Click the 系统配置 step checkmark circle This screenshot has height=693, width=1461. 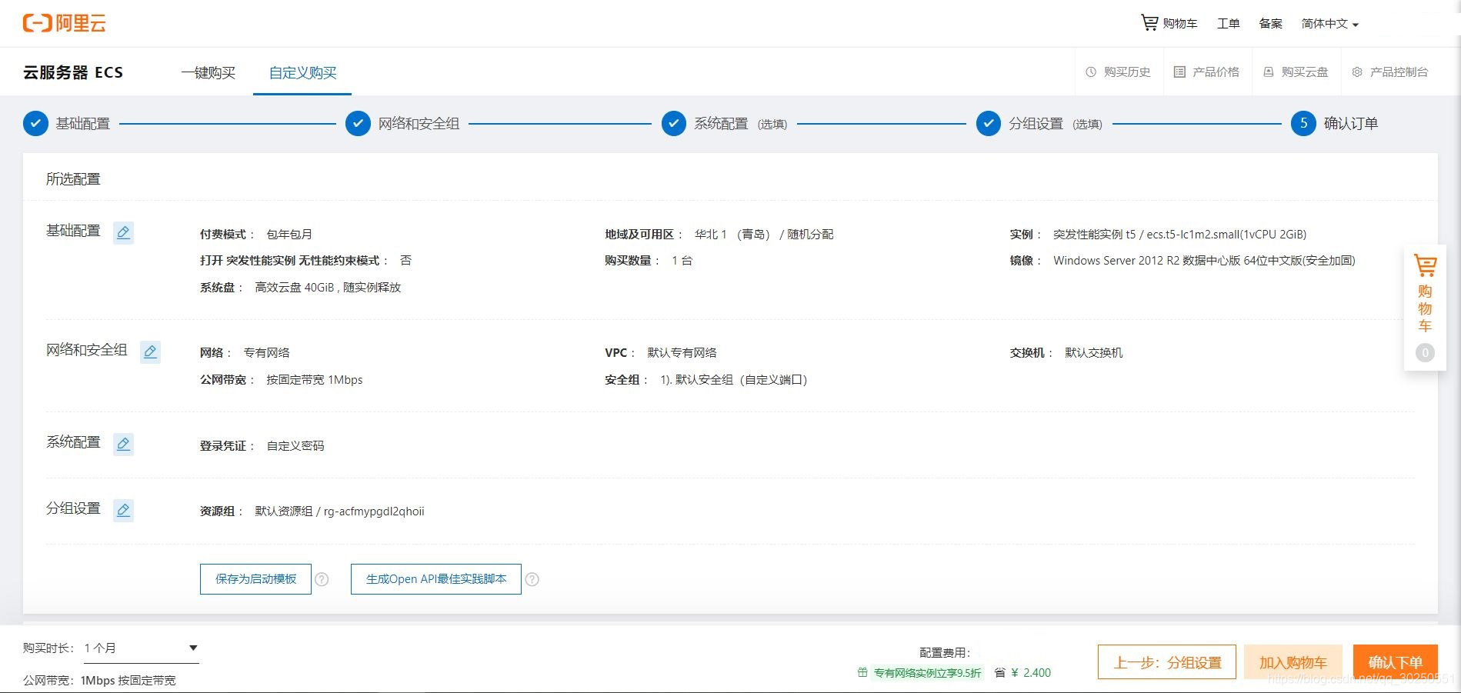point(674,123)
